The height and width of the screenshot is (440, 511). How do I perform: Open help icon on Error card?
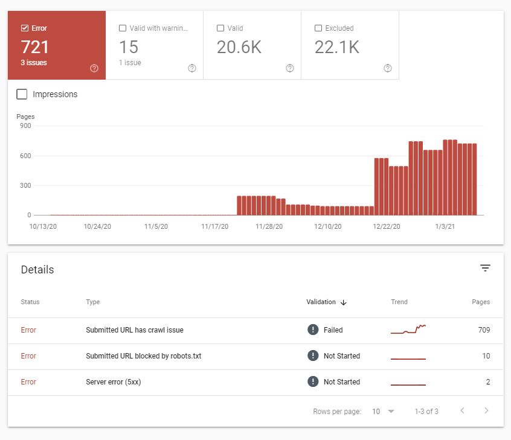[94, 68]
